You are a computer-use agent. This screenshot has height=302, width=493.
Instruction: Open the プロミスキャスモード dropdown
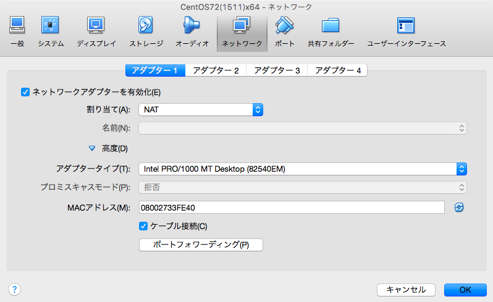303,188
